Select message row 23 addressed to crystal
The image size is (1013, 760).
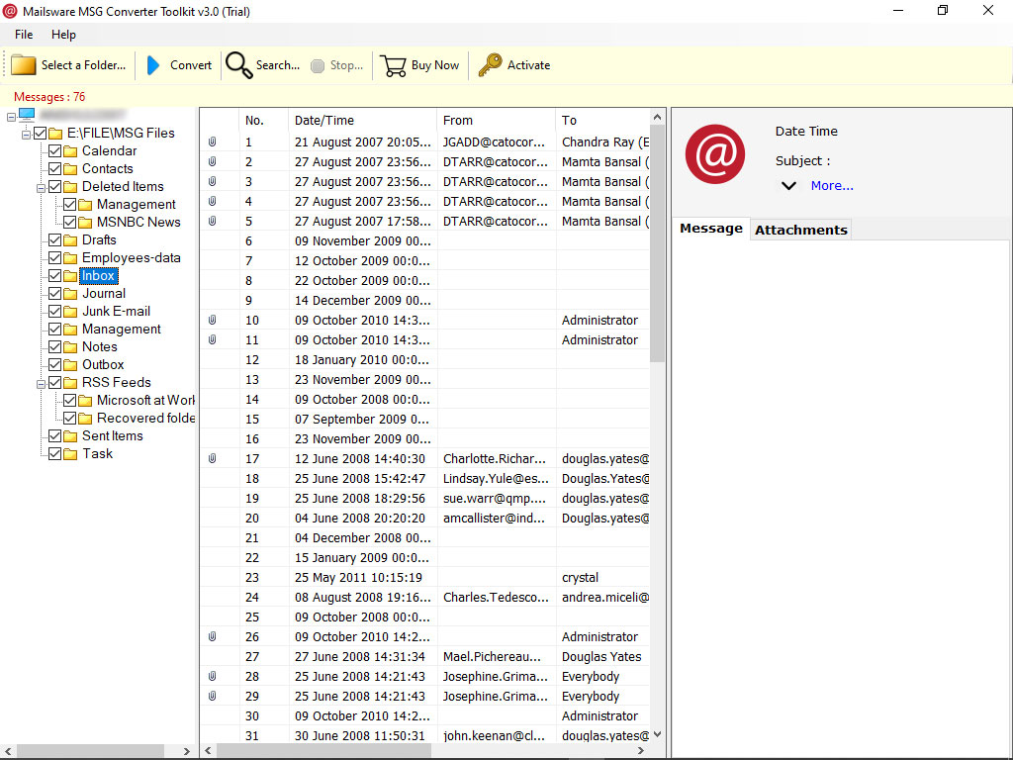click(x=424, y=577)
